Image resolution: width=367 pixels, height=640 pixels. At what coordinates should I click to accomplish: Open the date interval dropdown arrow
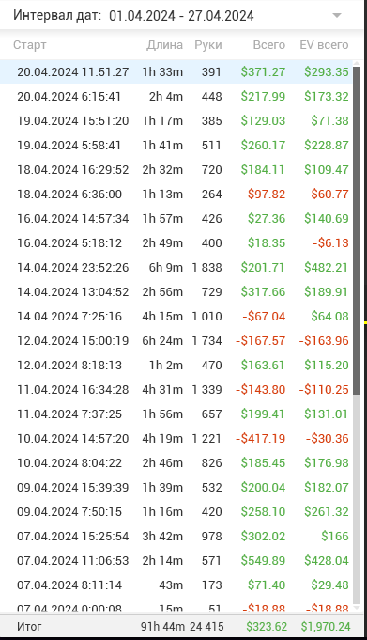point(336,16)
